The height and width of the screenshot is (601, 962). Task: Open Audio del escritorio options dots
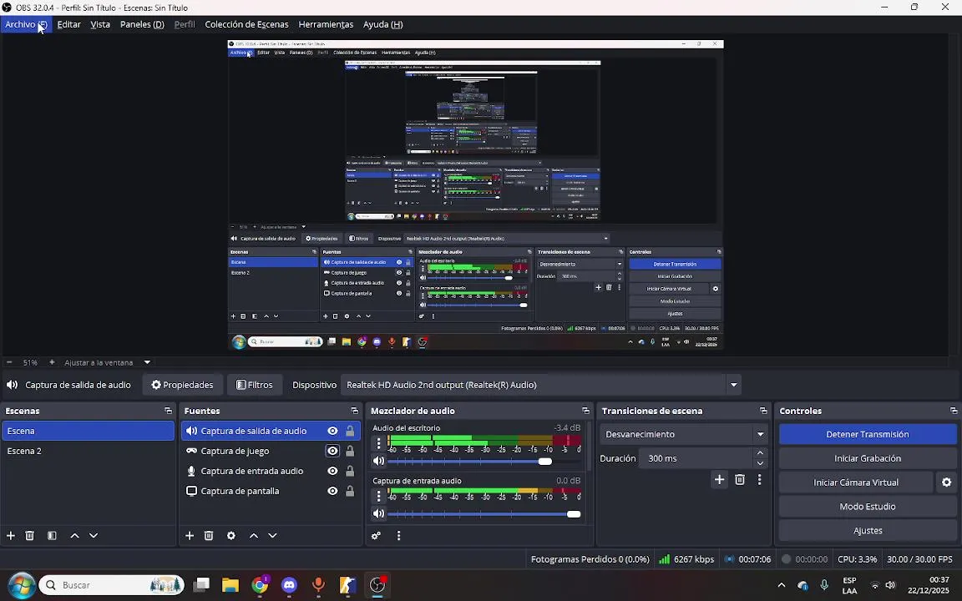[x=378, y=442]
